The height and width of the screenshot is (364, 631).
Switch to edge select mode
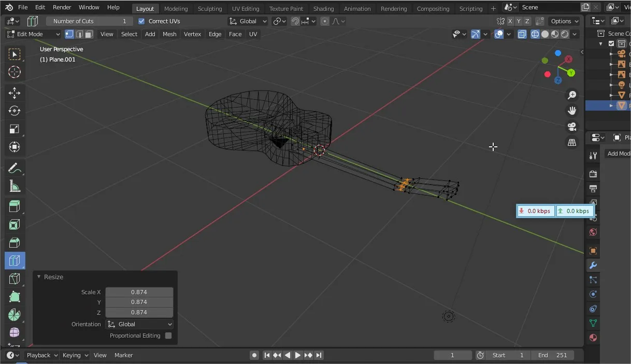point(79,34)
